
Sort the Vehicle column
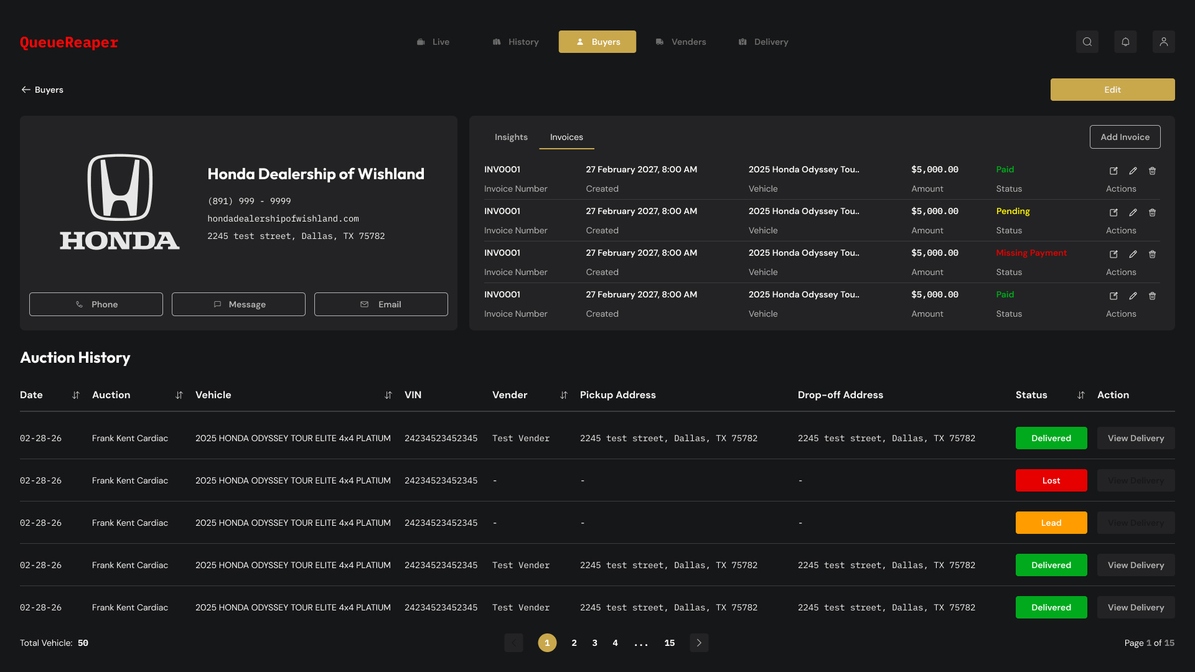tap(388, 395)
